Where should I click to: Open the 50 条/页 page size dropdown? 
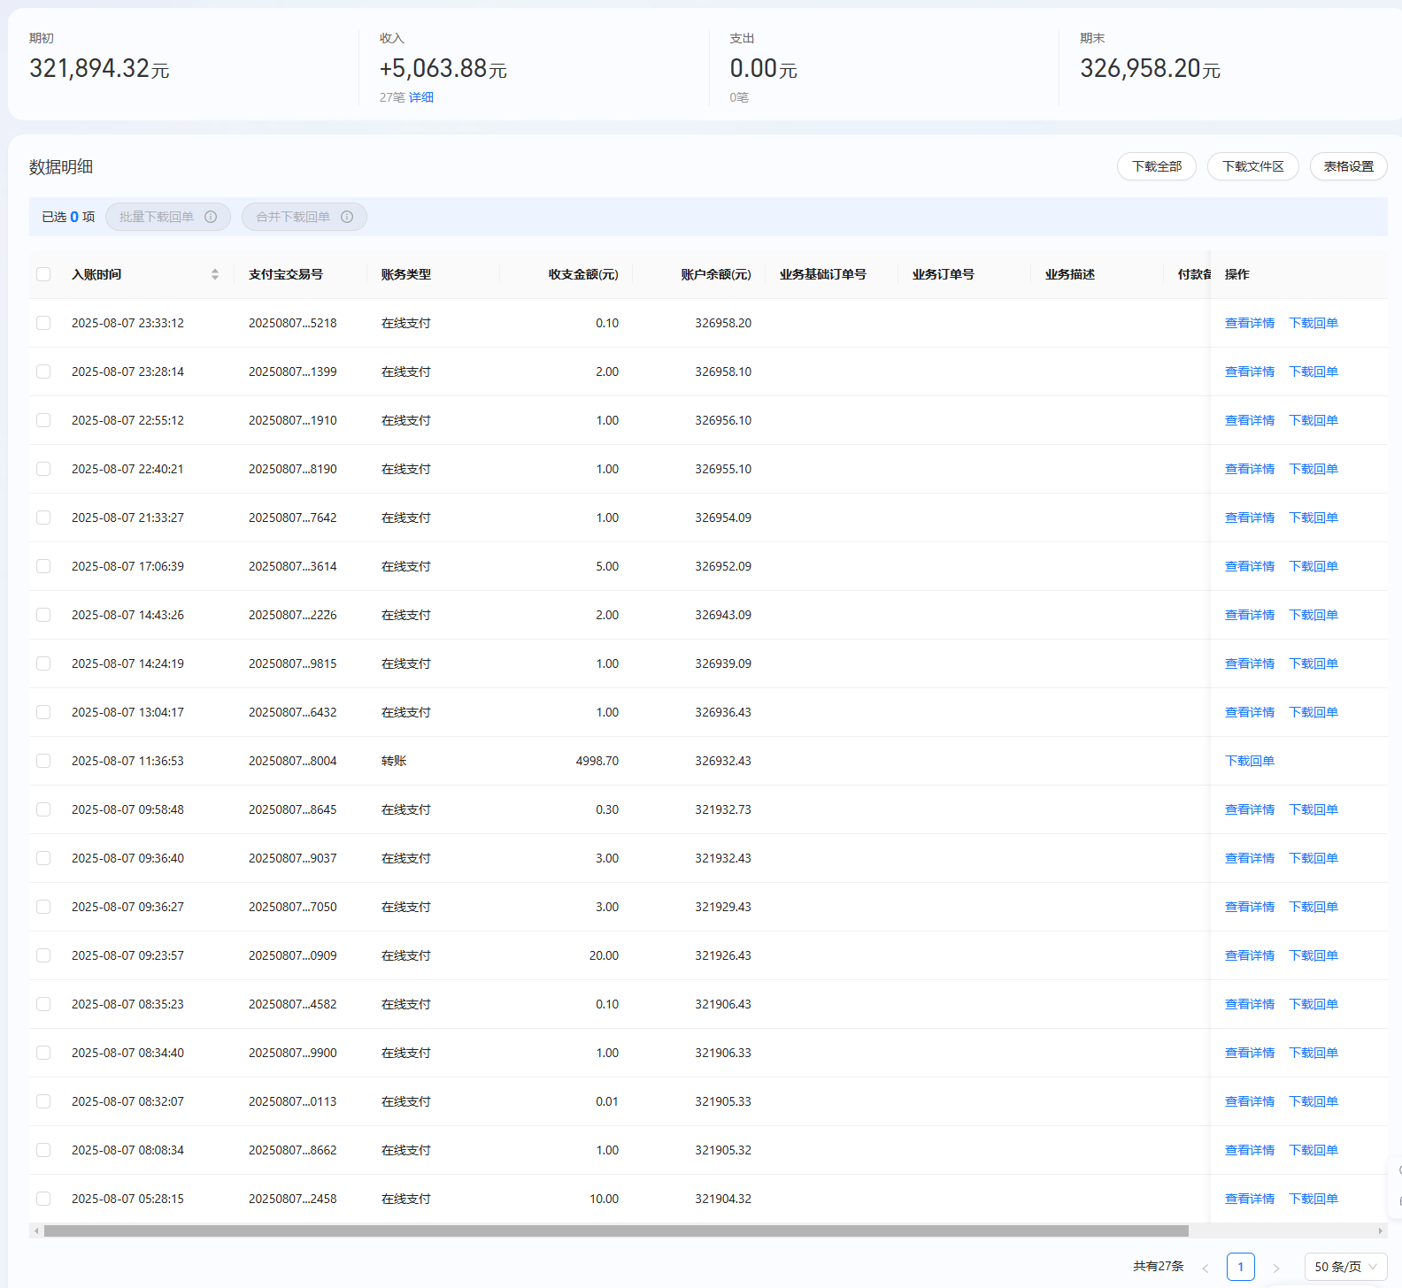tap(1345, 1267)
